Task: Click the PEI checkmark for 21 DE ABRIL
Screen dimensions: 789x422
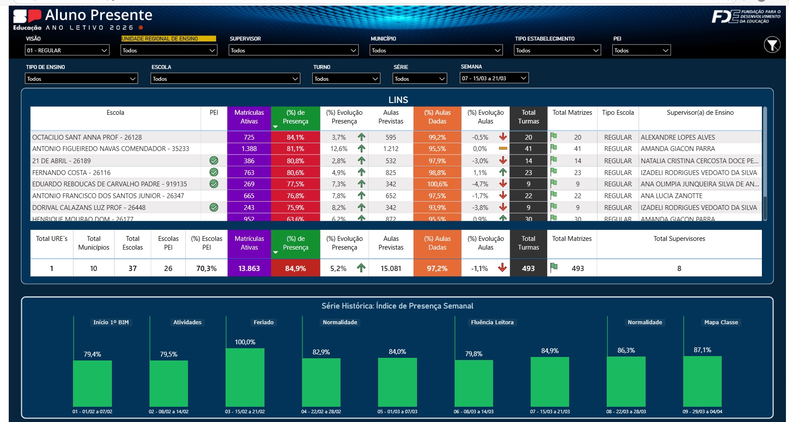Action: point(214,161)
